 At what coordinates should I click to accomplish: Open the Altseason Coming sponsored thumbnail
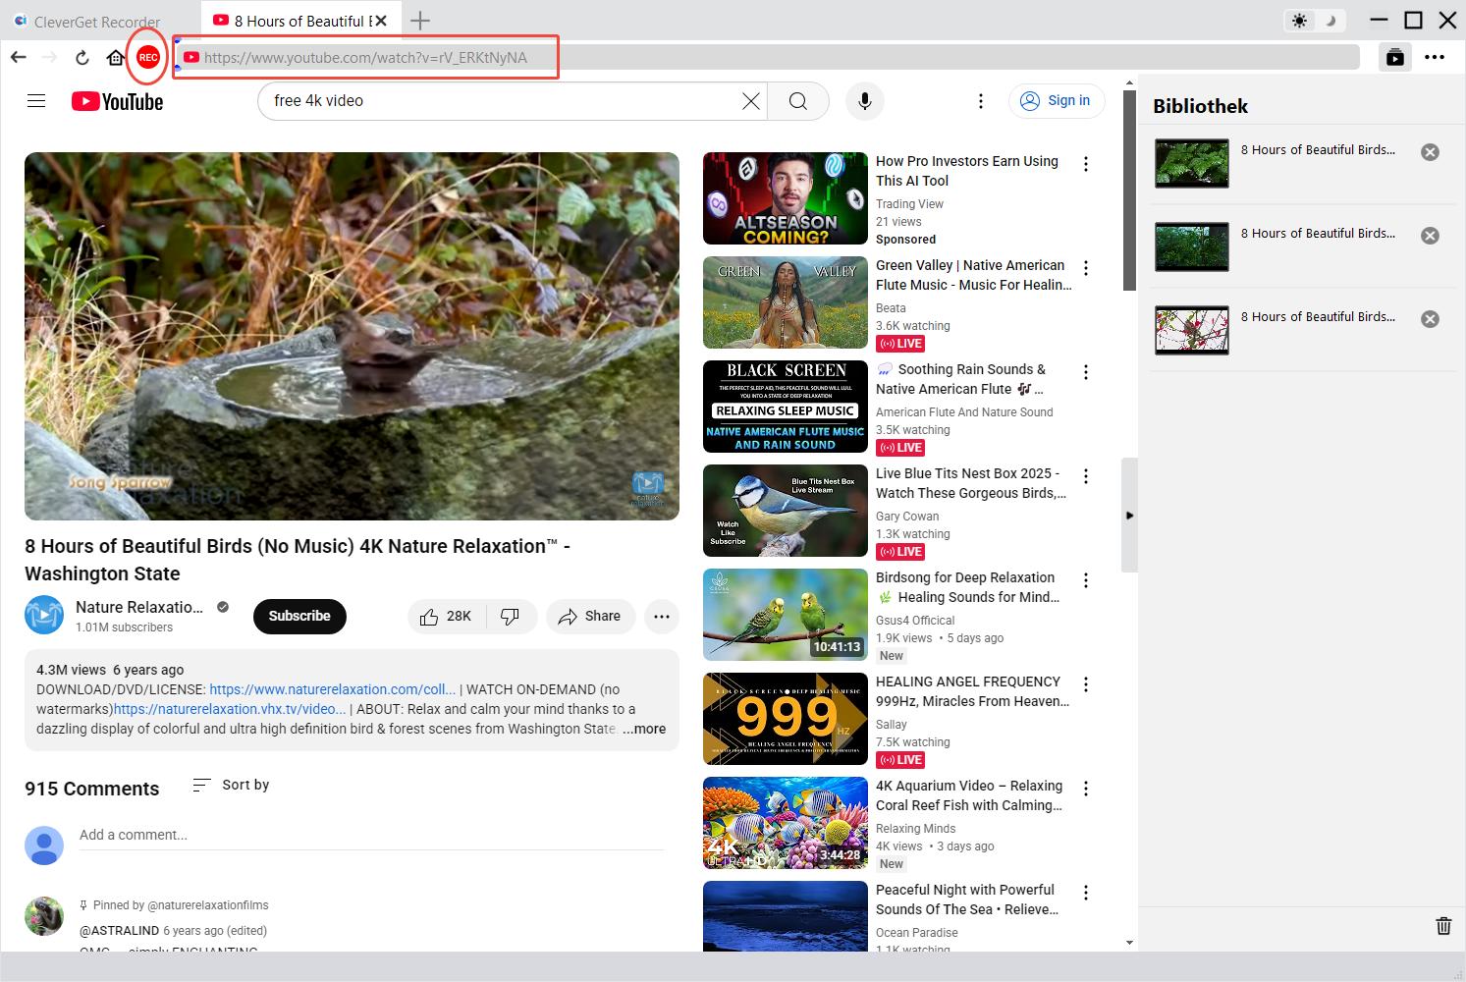tap(786, 198)
